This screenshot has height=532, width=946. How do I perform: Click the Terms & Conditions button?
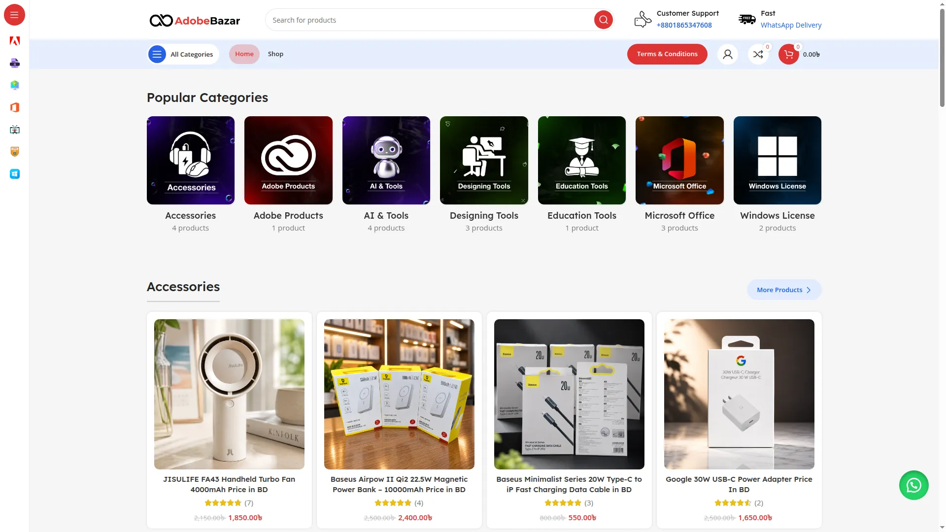tap(667, 54)
